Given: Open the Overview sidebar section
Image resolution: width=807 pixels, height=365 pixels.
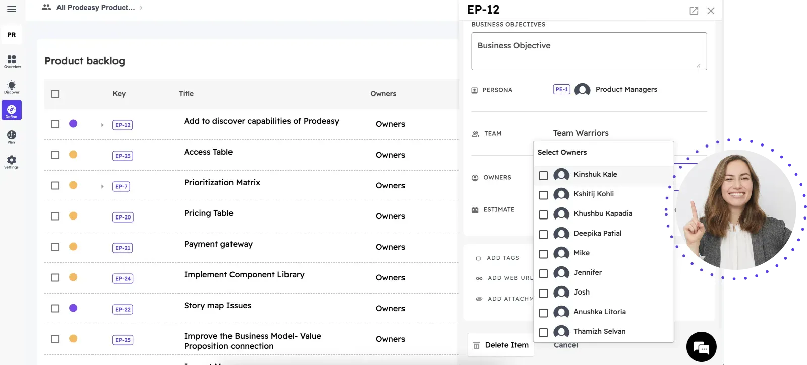Looking at the screenshot, I should pos(12,61).
